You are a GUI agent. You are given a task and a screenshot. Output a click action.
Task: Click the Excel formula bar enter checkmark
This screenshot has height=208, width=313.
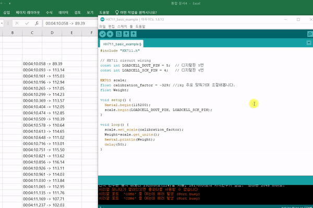point(27,23)
